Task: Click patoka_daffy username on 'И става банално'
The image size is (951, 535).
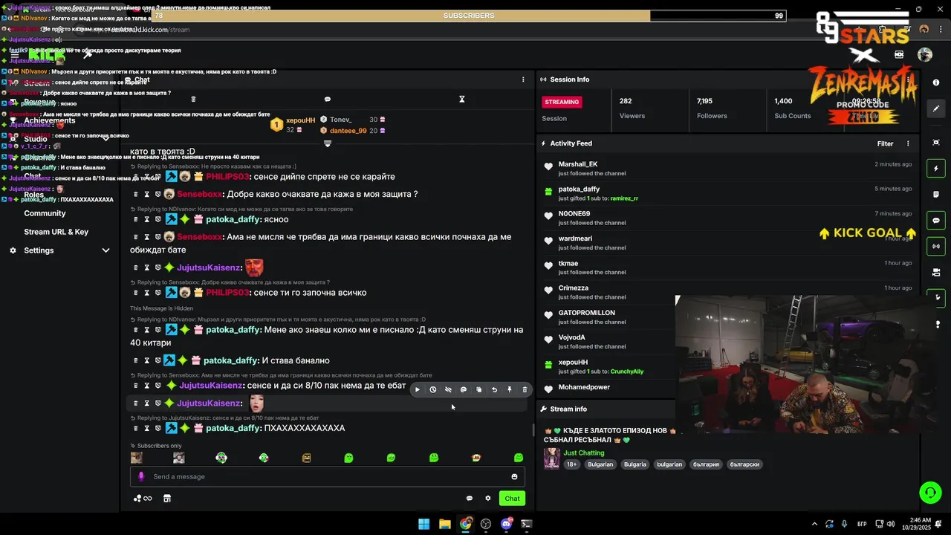Action: (230, 360)
